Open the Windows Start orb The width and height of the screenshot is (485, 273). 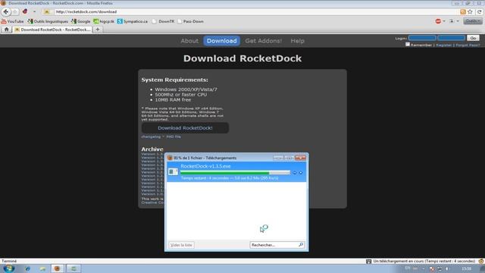point(8,268)
